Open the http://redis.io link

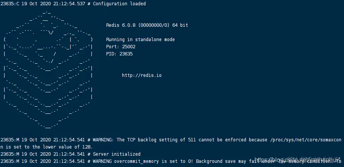pos(142,75)
